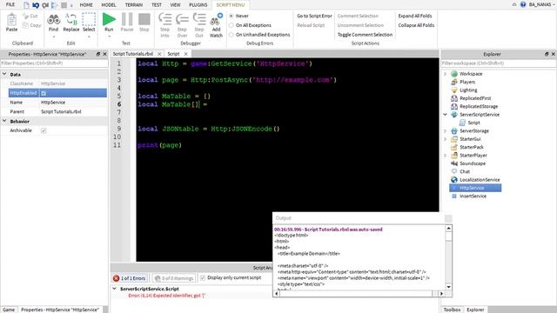Expand the StarterGui tree node

click(x=445, y=139)
